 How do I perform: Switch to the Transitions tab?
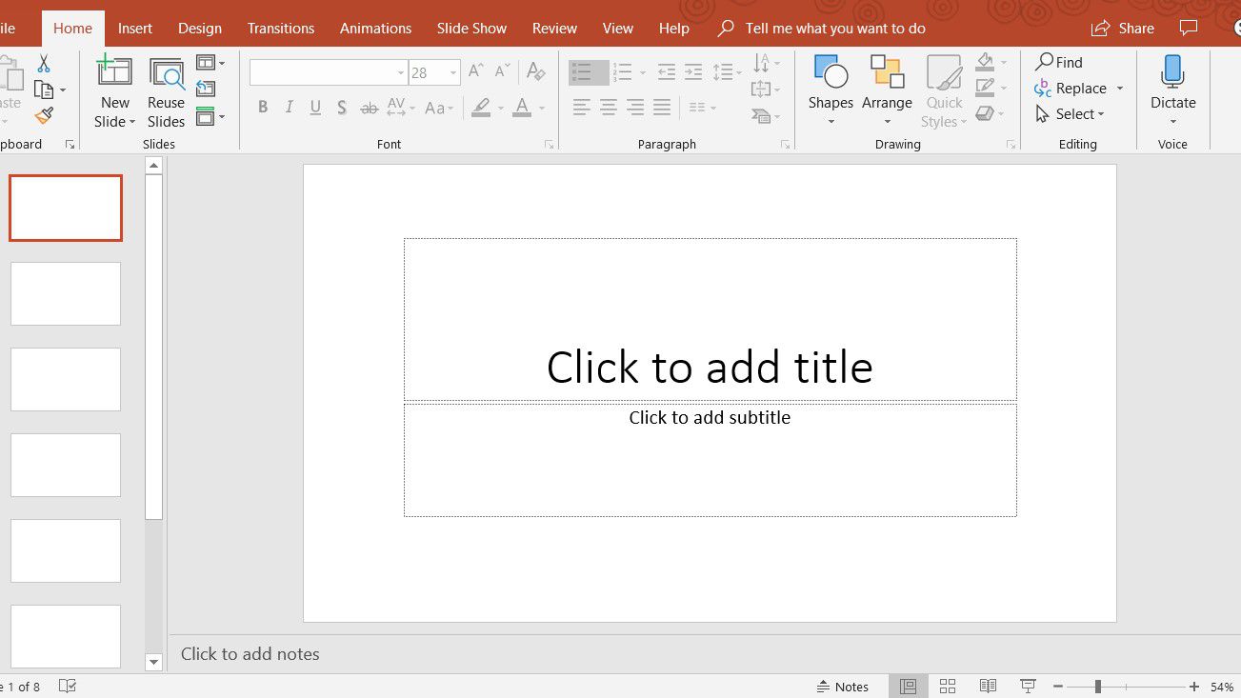[x=281, y=29]
